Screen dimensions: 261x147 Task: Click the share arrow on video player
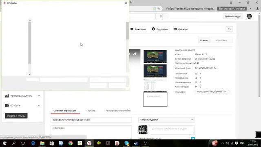click(135, 54)
